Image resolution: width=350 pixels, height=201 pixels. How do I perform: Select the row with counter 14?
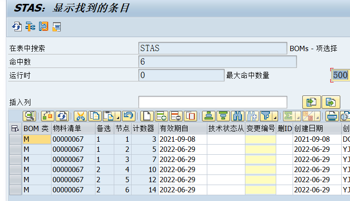tap(15, 190)
